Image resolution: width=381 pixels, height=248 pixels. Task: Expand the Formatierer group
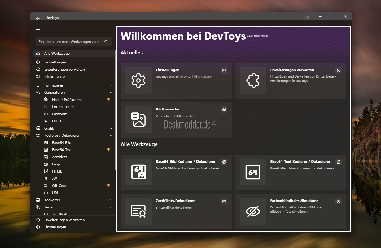(x=111, y=85)
